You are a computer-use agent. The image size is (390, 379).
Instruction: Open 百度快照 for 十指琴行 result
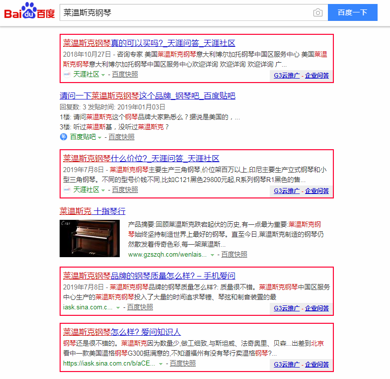[x=234, y=254]
